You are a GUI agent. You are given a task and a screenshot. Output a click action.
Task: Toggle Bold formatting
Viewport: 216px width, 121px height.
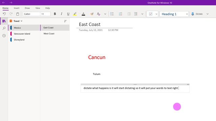click(x=55, y=14)
